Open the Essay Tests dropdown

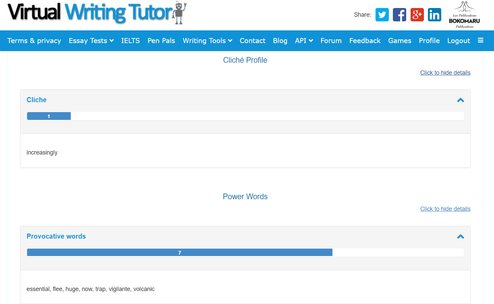tap(91, 41)
